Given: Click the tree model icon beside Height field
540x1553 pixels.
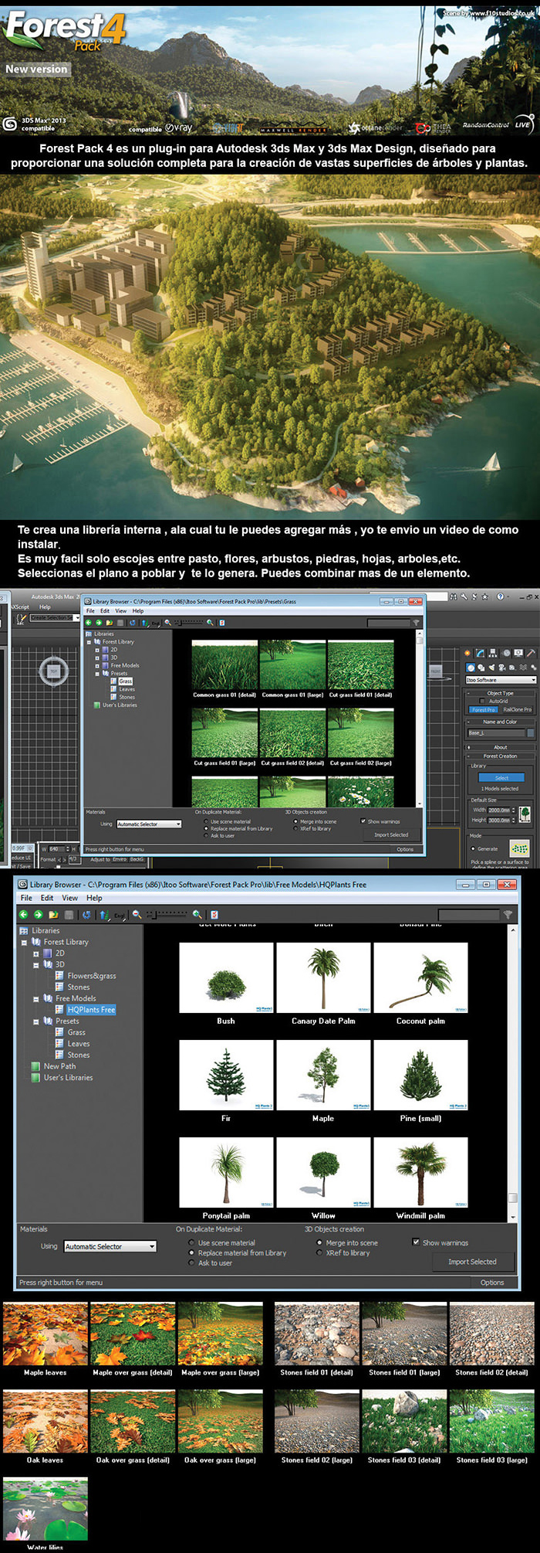Looking at the screenshot, I should click(x=525, y=814).
